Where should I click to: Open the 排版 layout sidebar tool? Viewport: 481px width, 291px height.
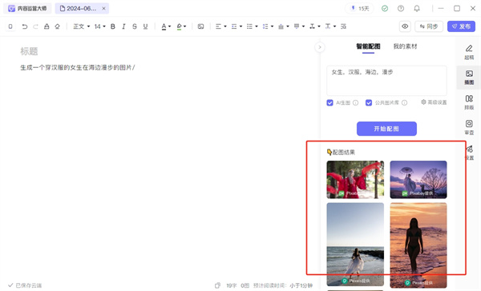pyautogui.click(x=469, y=102)
